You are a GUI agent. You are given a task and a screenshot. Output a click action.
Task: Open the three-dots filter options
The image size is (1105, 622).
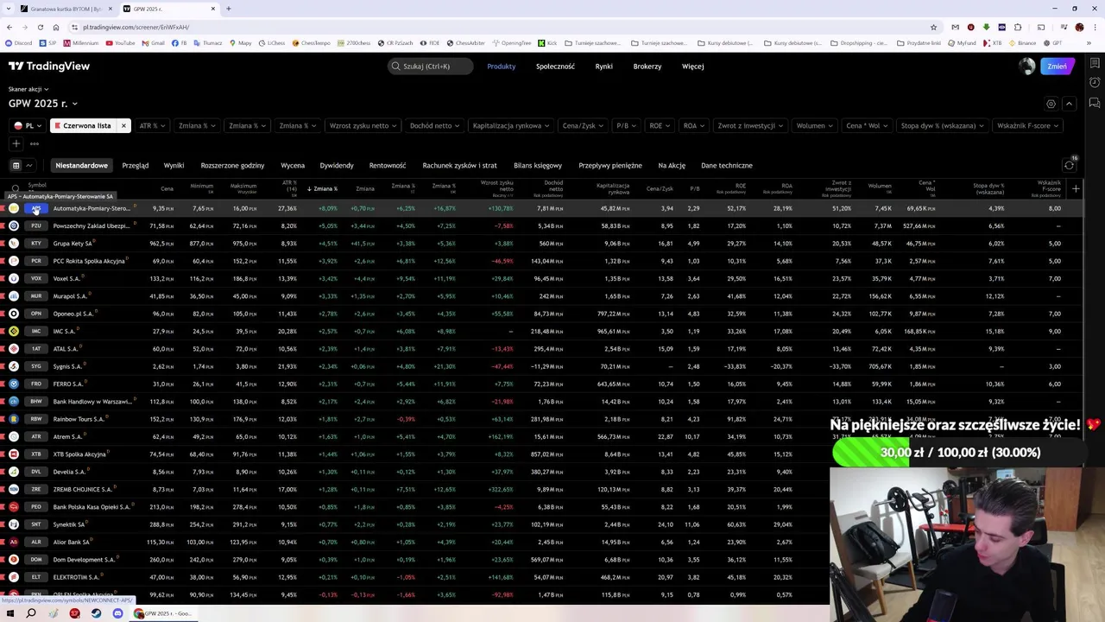(x=35, y=143)
